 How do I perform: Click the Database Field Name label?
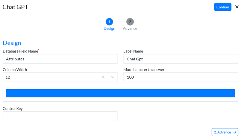(20, 51)
